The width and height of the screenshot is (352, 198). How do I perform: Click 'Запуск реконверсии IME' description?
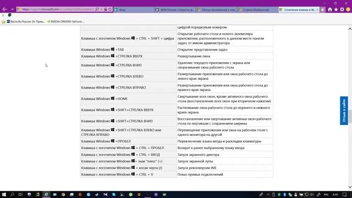coord(197,168)
